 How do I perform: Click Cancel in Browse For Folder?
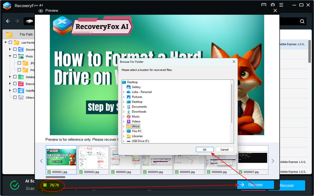225,149
